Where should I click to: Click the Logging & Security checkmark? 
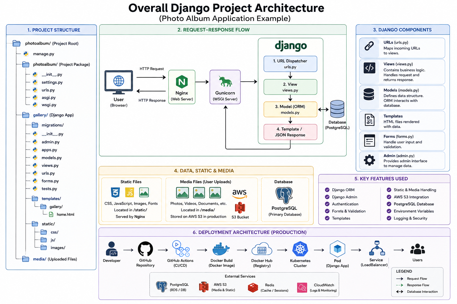[x=389, y=218]
